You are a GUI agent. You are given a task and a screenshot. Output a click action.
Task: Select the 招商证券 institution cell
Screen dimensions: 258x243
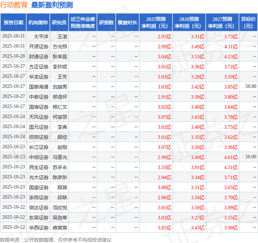(39, 137)
